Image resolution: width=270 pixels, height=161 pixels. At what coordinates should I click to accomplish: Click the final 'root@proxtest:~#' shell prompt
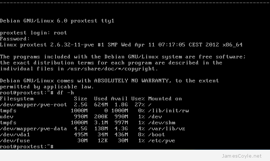(27, 147)
